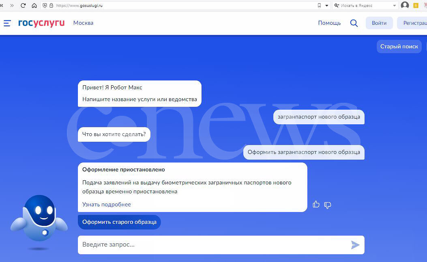Open the site search magnifier icon

[x=354, y=23]
